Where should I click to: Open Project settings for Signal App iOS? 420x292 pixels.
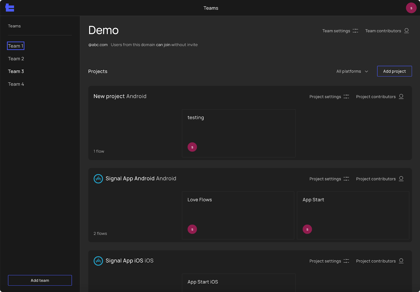tap(329, 261)
